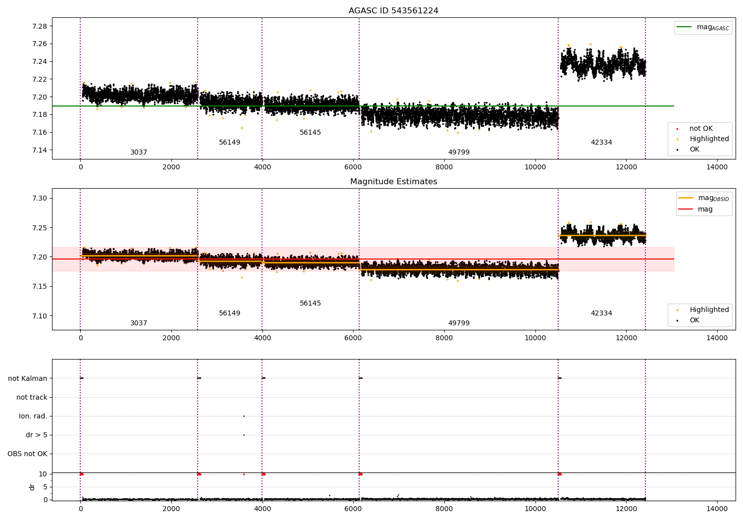Viewport: 743px width, 520px height.
Task: Click obsid label 3037 in Magnitude Estimates plot
Action: [139, 323]
